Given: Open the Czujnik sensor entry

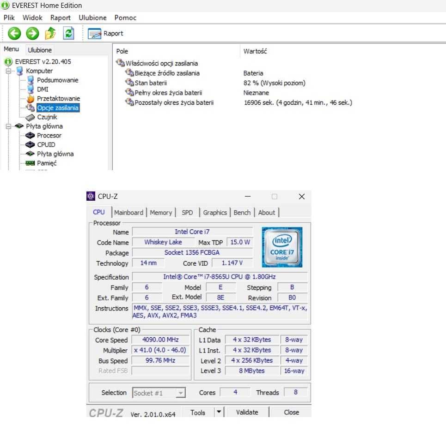Looking at the screenshot, I should [x=47, y=117].
